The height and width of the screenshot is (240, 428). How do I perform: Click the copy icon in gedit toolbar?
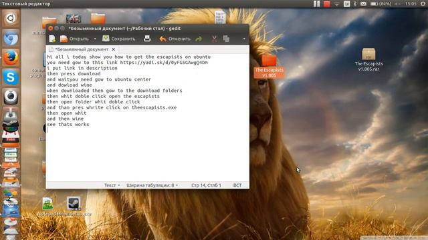click(x=226, y=39)
